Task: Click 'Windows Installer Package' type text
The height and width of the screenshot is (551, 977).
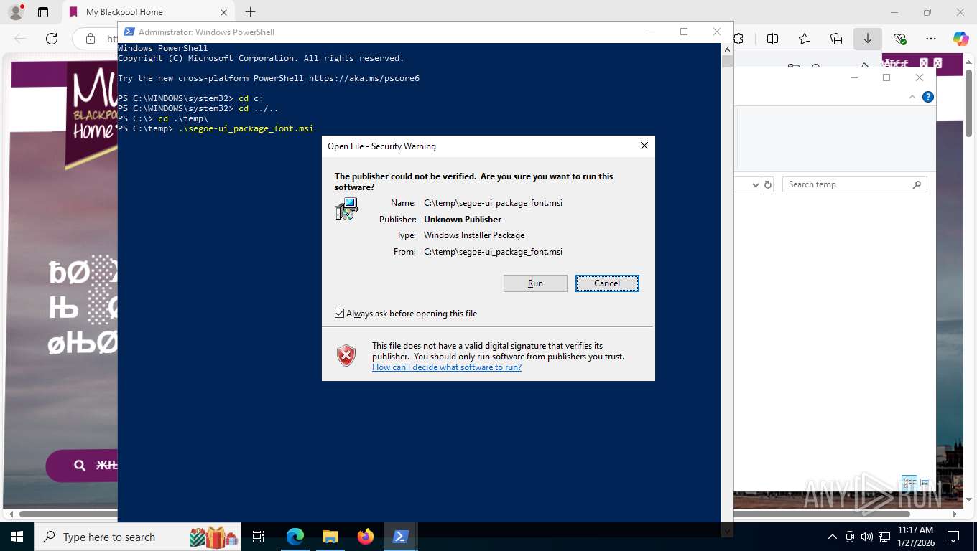Action: coord(474,235)
